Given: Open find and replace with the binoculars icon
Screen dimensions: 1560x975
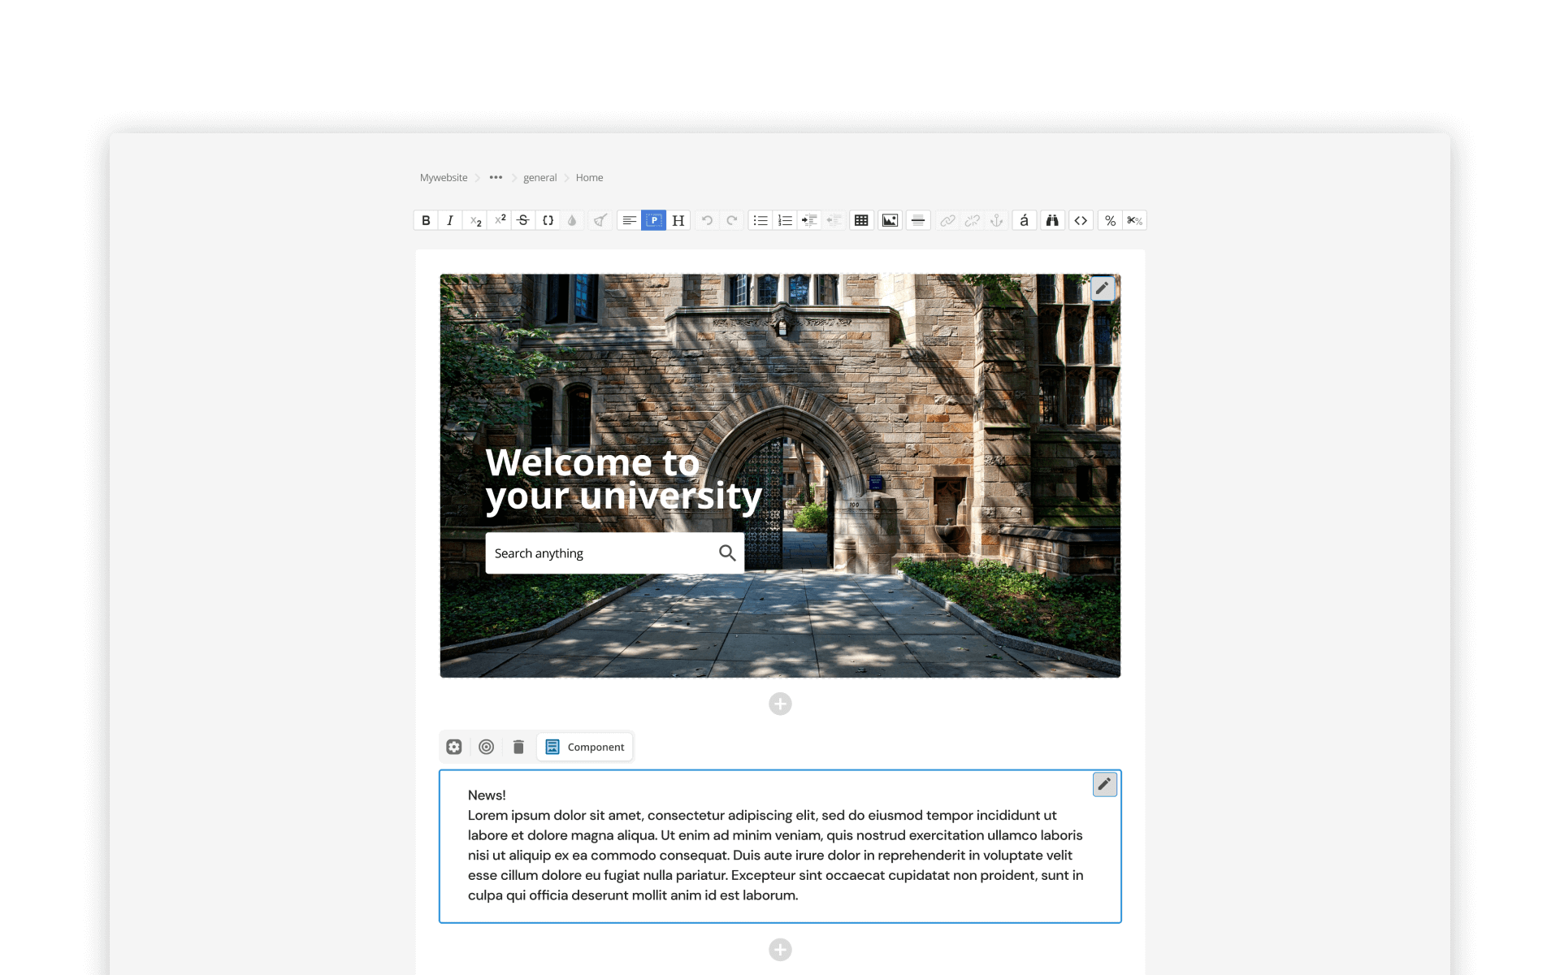Looking at the screenshot, I should tap(1052, 220).
